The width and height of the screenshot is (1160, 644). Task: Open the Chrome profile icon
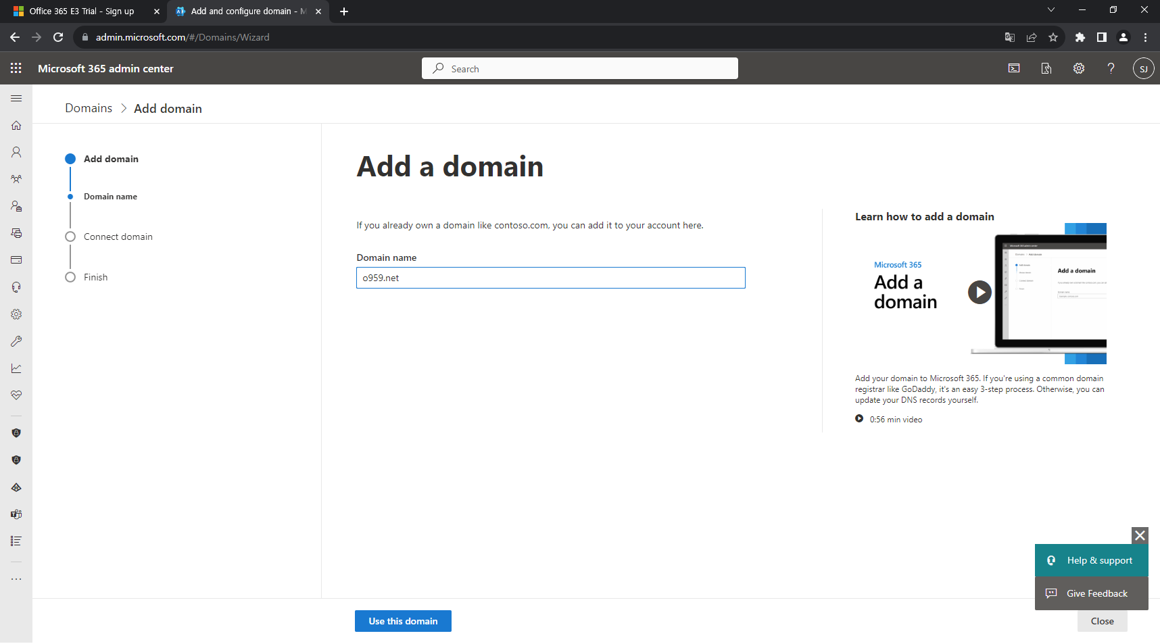[1123, 37]
